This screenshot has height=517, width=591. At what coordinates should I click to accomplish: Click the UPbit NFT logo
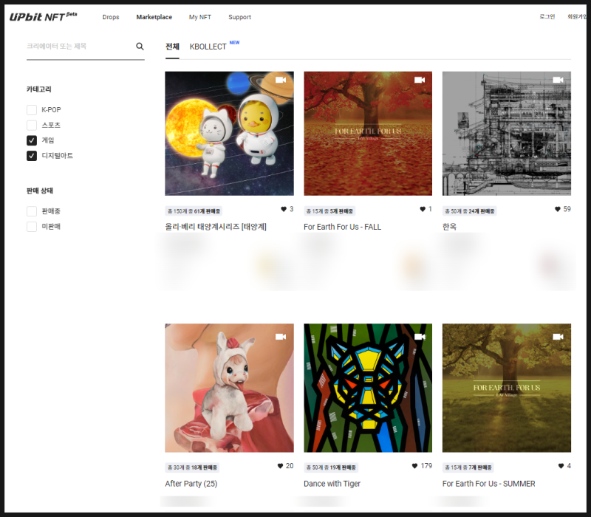coord(43,16)
